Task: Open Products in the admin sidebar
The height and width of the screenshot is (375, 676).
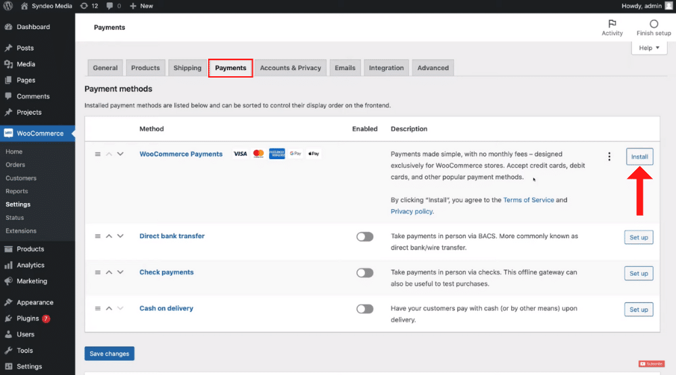Action: [30, 249]
